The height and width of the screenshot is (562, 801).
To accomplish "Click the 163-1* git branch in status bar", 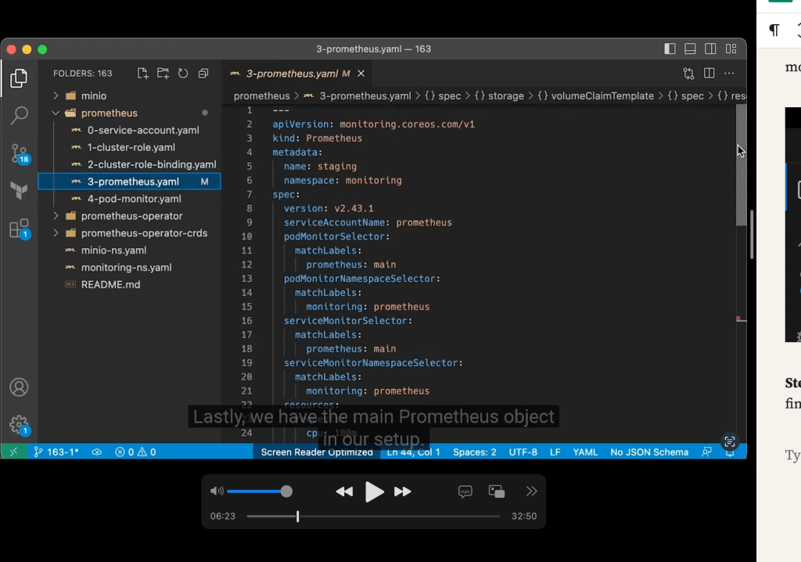I will (56, 452).
